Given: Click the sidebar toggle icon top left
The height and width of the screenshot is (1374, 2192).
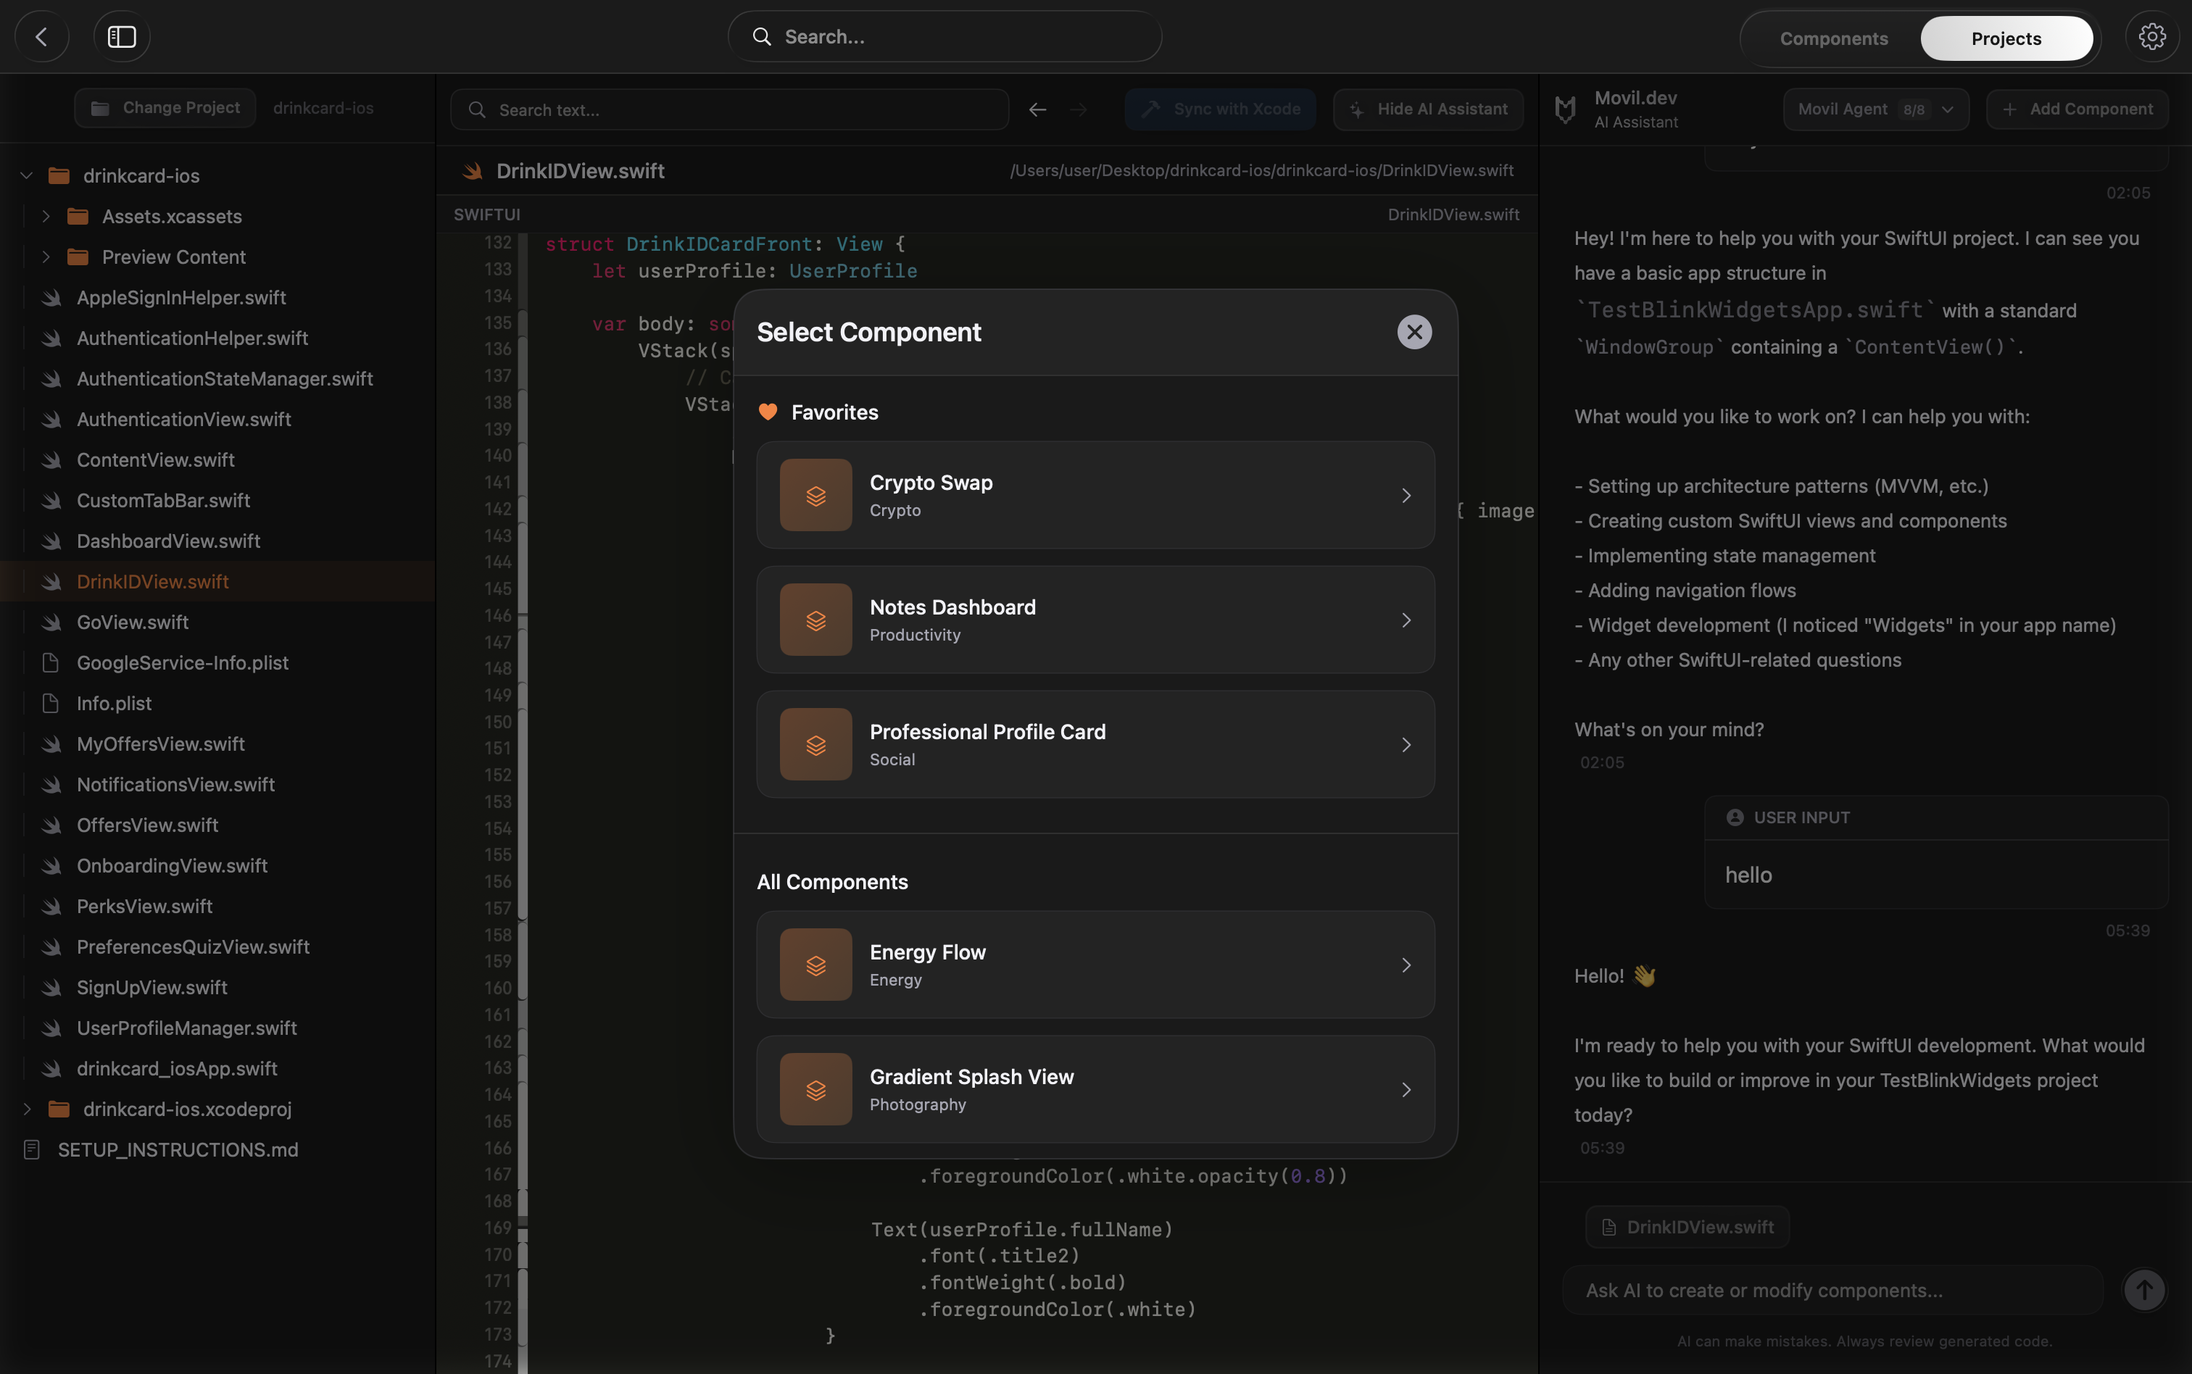Looking at the screenshot, I should pos(121,36).
